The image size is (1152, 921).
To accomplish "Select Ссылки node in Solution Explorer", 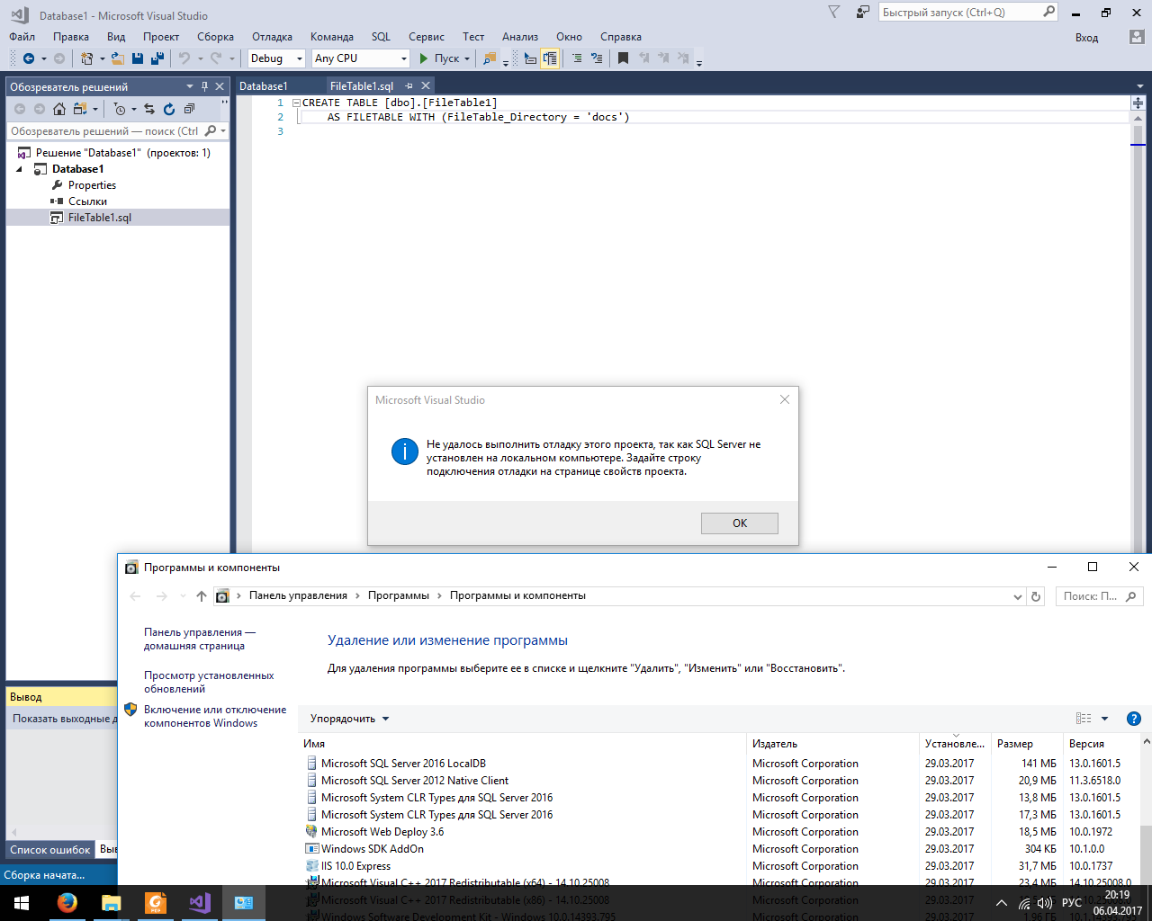I will pos(87,201).
